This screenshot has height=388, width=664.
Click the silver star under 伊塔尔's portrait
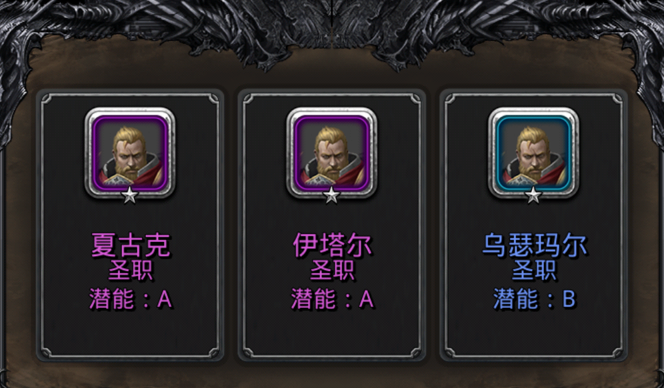[331, 196]
